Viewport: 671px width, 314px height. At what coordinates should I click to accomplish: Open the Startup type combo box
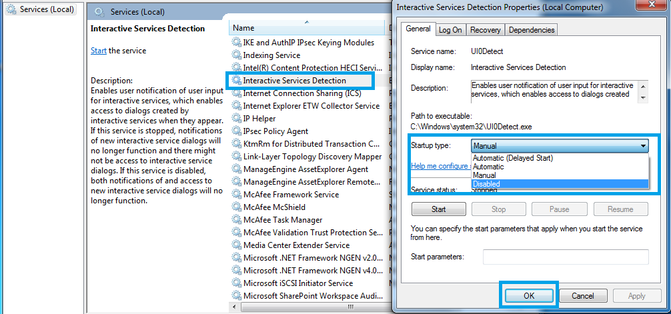point(560,146)
